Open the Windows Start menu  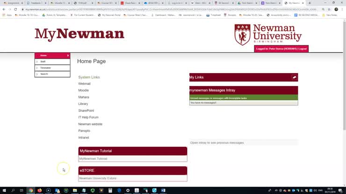[4, 190]
